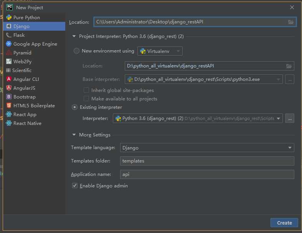Click the Pyramid icon

9,53
